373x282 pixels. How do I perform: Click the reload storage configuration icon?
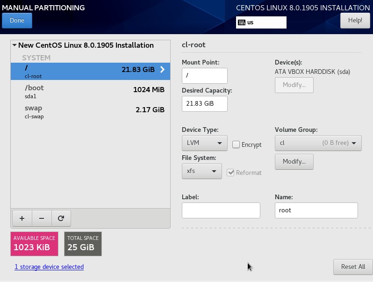pyautogui.click(x=61, y=218)
